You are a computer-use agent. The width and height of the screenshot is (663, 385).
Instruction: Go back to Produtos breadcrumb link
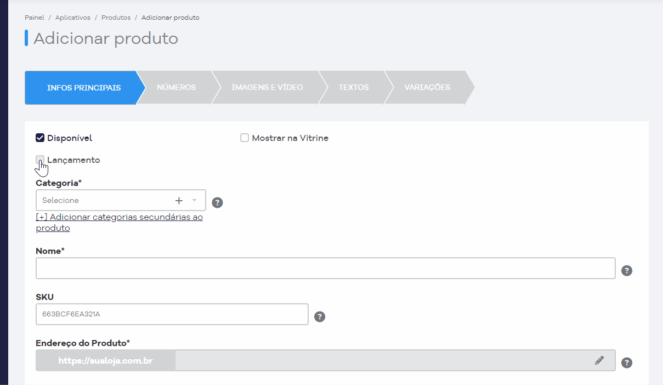pyautogui.click(x=116, y=18)
